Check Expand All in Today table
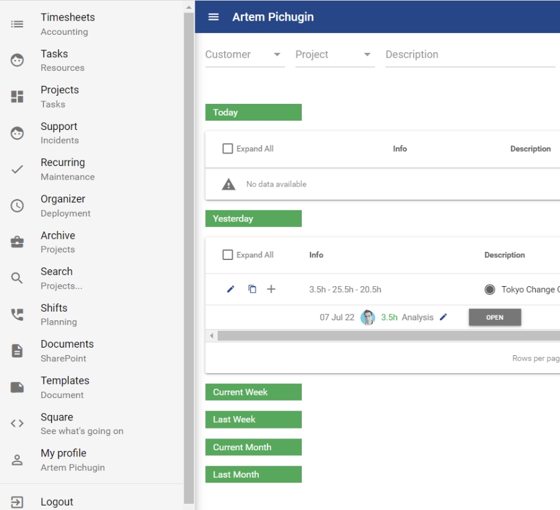560x510 pixels. tap(228, 149)
